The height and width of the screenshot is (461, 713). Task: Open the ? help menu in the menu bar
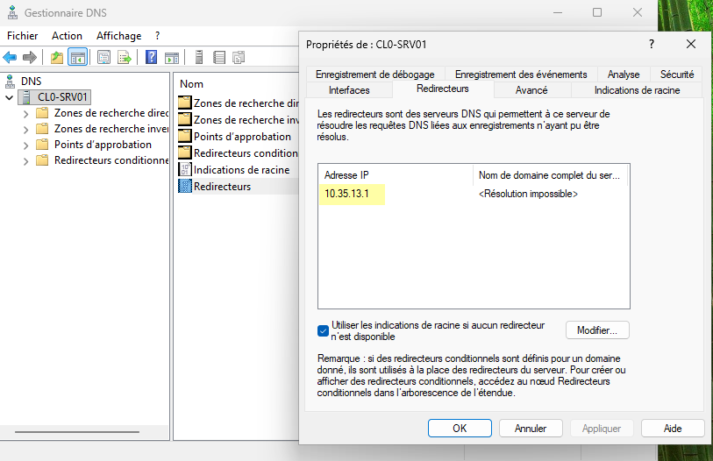click(x=157, y=36)
